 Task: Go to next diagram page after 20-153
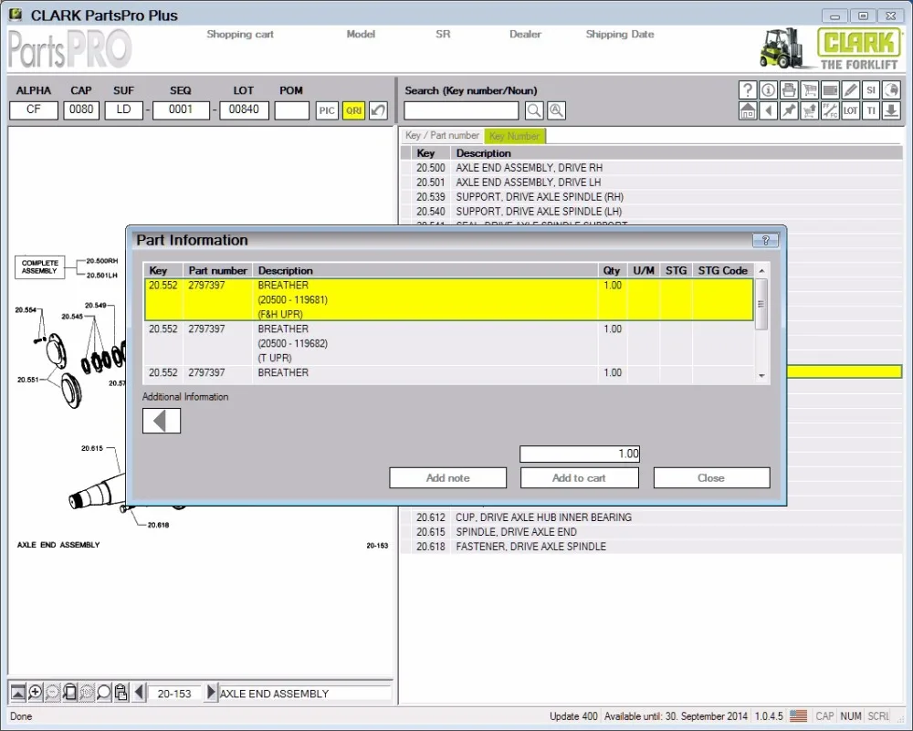(x=211, y=693)
